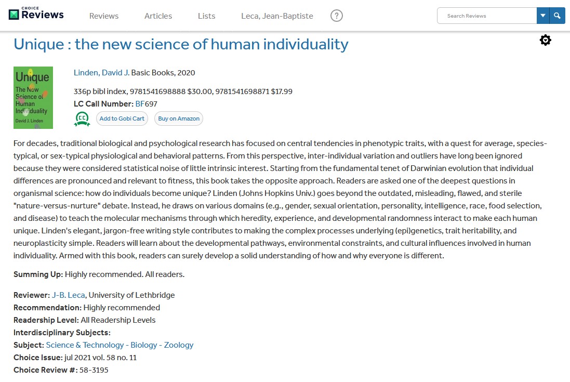Focus the Search Reviews input field
This screenshot has width=570, height=382.
tap(487, 16)
